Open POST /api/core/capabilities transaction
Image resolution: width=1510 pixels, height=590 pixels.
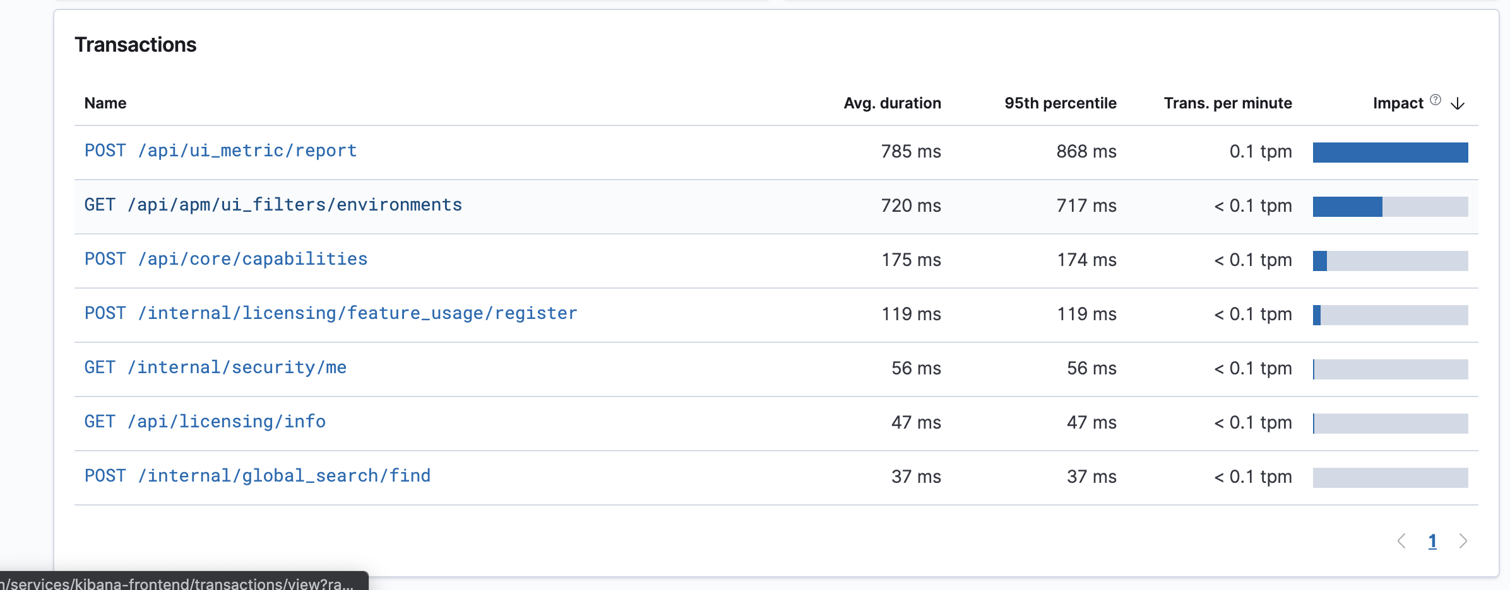(225, 259)
